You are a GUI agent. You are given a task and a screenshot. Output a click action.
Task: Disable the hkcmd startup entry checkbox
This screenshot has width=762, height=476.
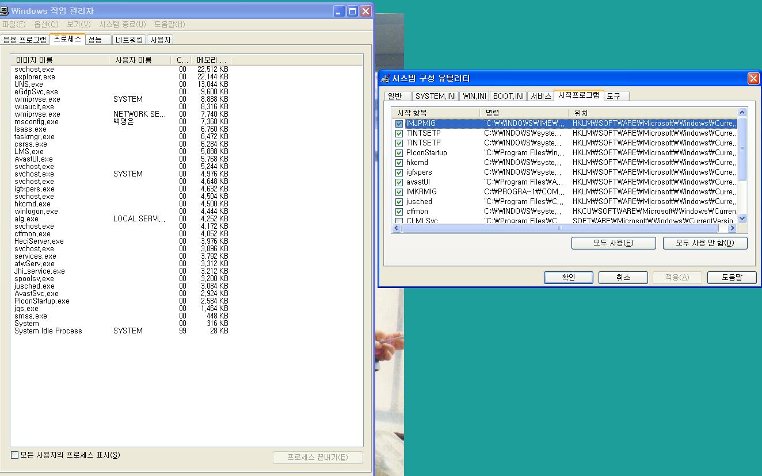[399, 163]
